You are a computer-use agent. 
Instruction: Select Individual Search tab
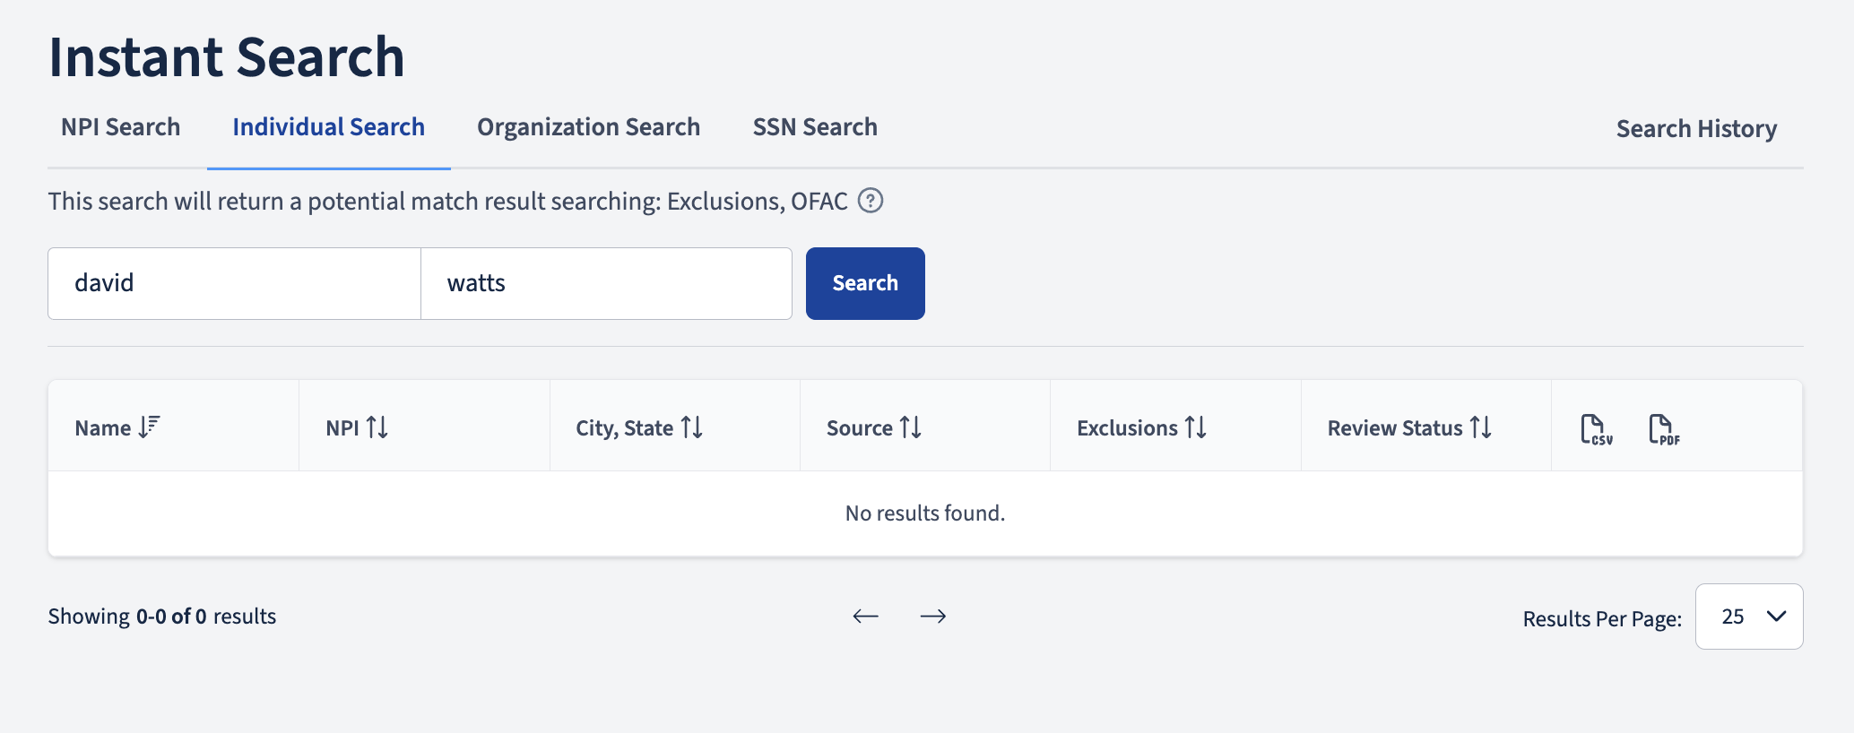(329, 127)
